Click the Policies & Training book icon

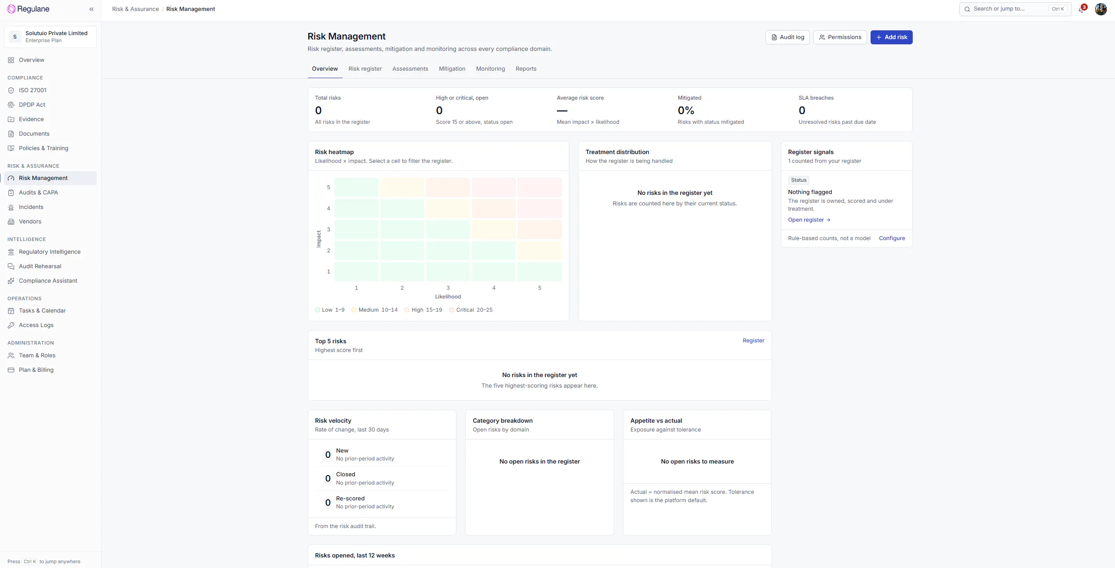11,148
